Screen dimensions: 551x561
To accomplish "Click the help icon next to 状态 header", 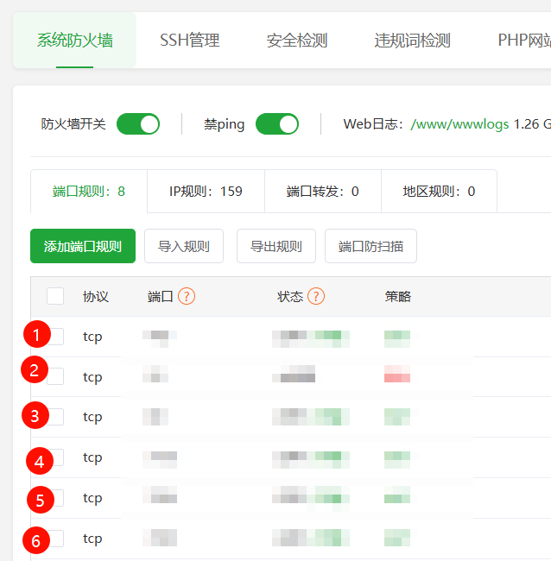I will pyautogui.click(x=316, y=296).
